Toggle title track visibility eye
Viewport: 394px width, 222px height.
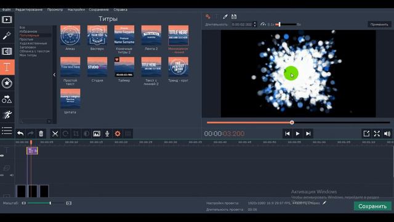point(2,156)
